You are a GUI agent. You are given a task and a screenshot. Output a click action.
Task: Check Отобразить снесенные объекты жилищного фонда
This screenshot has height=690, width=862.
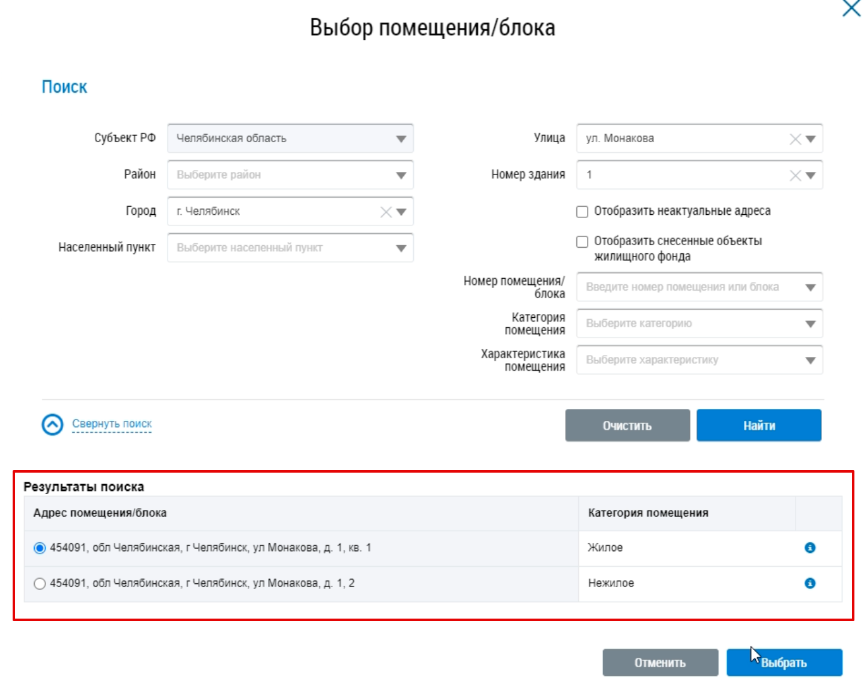point(583,241)
